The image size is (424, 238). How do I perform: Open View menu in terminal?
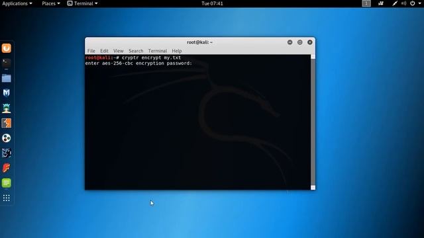[118, 51]
